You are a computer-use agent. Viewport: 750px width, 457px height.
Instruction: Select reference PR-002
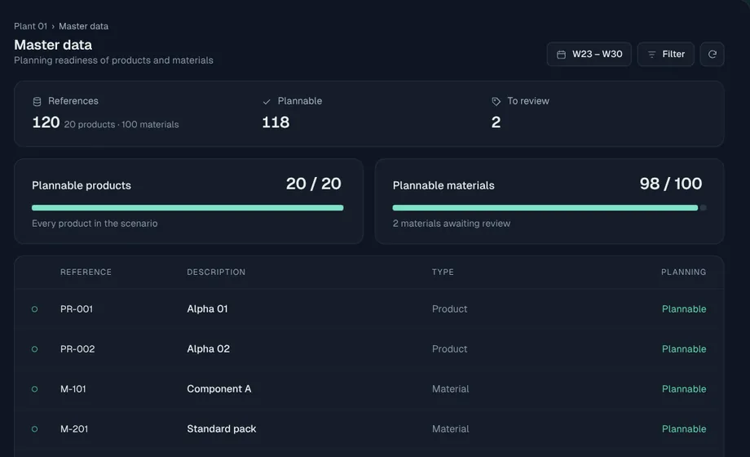(77, 349)
